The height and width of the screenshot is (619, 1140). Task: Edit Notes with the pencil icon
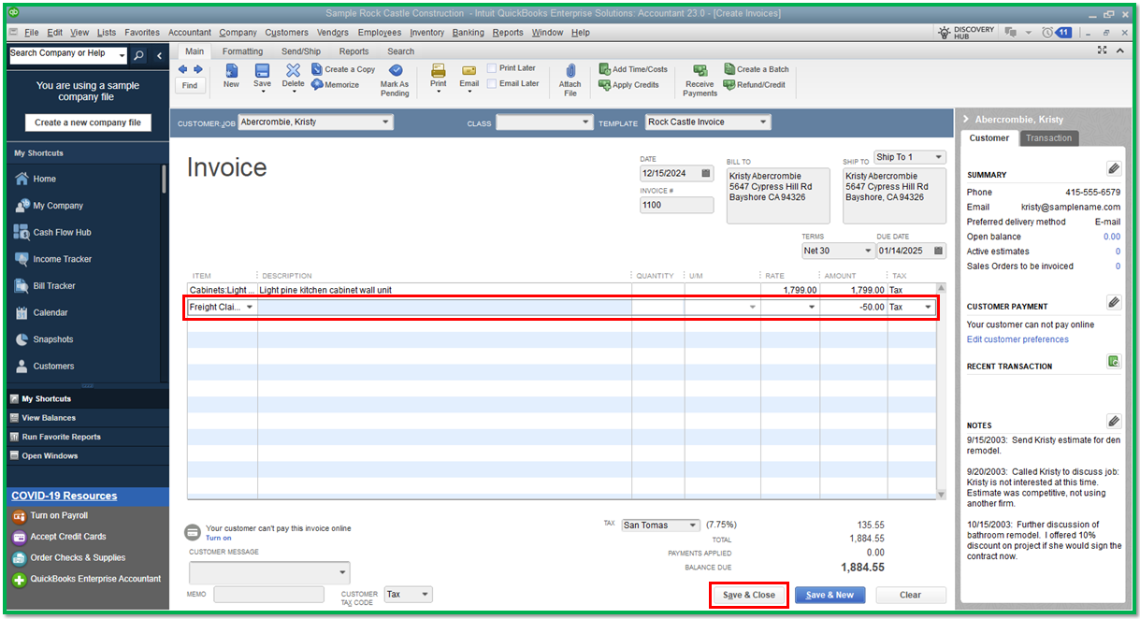(1113, 421)
